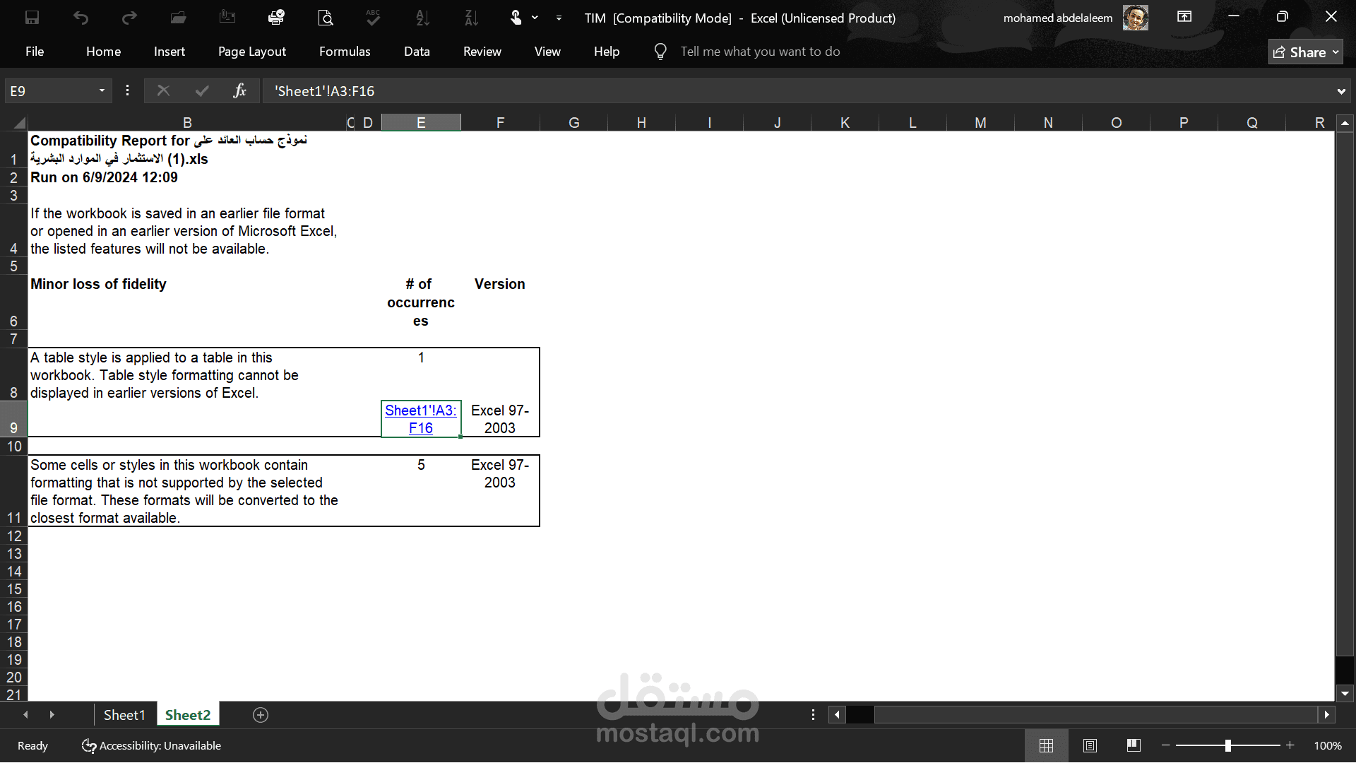This screenshot has width=1356, height=763.
Task: Switch to the Insert tab
Action: (x=169, y=52)
